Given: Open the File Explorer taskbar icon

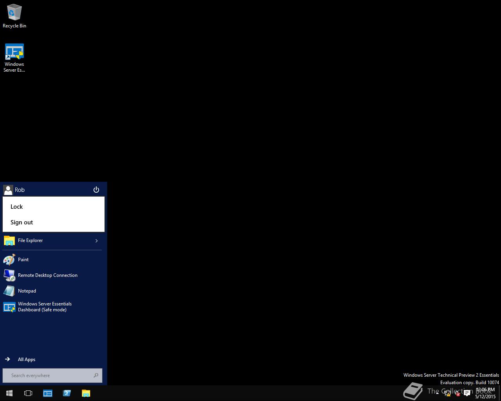Looking at the screenshot, I should pyautogui.click(x=86, y=393).
